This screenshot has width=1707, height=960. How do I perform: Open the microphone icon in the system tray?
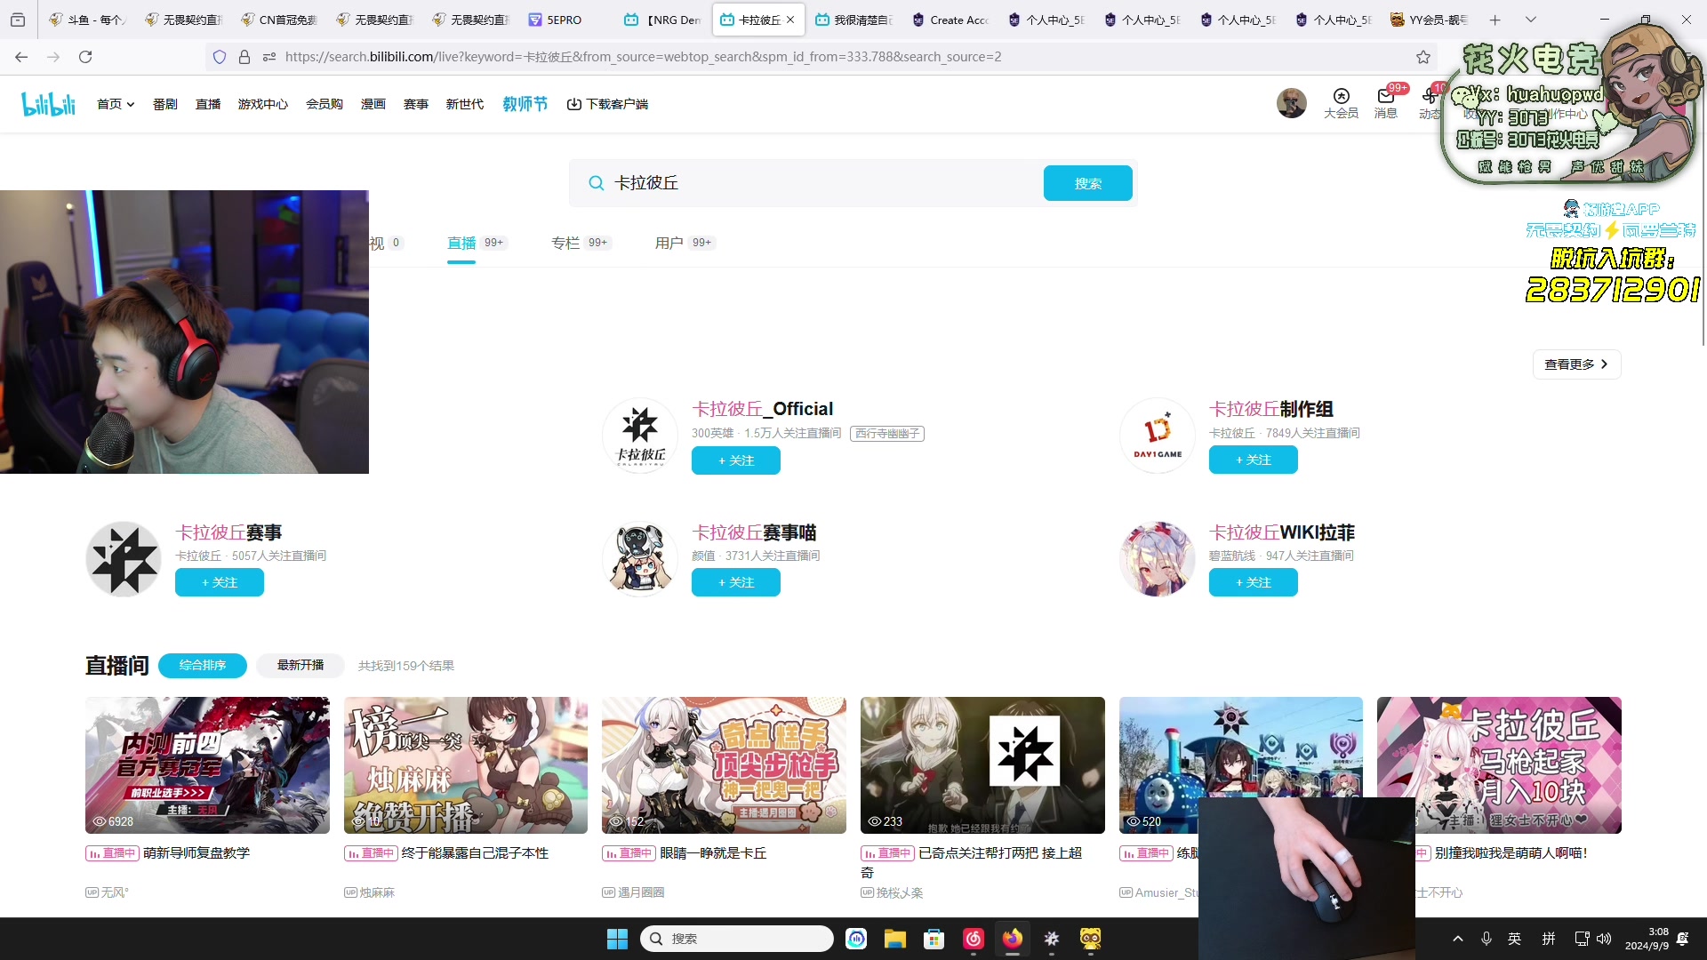point(1486,939)
